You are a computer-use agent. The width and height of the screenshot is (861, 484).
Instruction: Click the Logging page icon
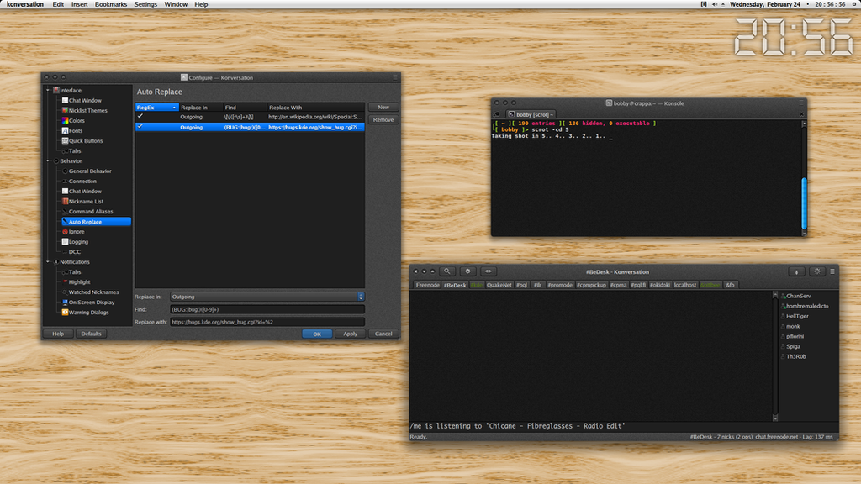[65, 241]
